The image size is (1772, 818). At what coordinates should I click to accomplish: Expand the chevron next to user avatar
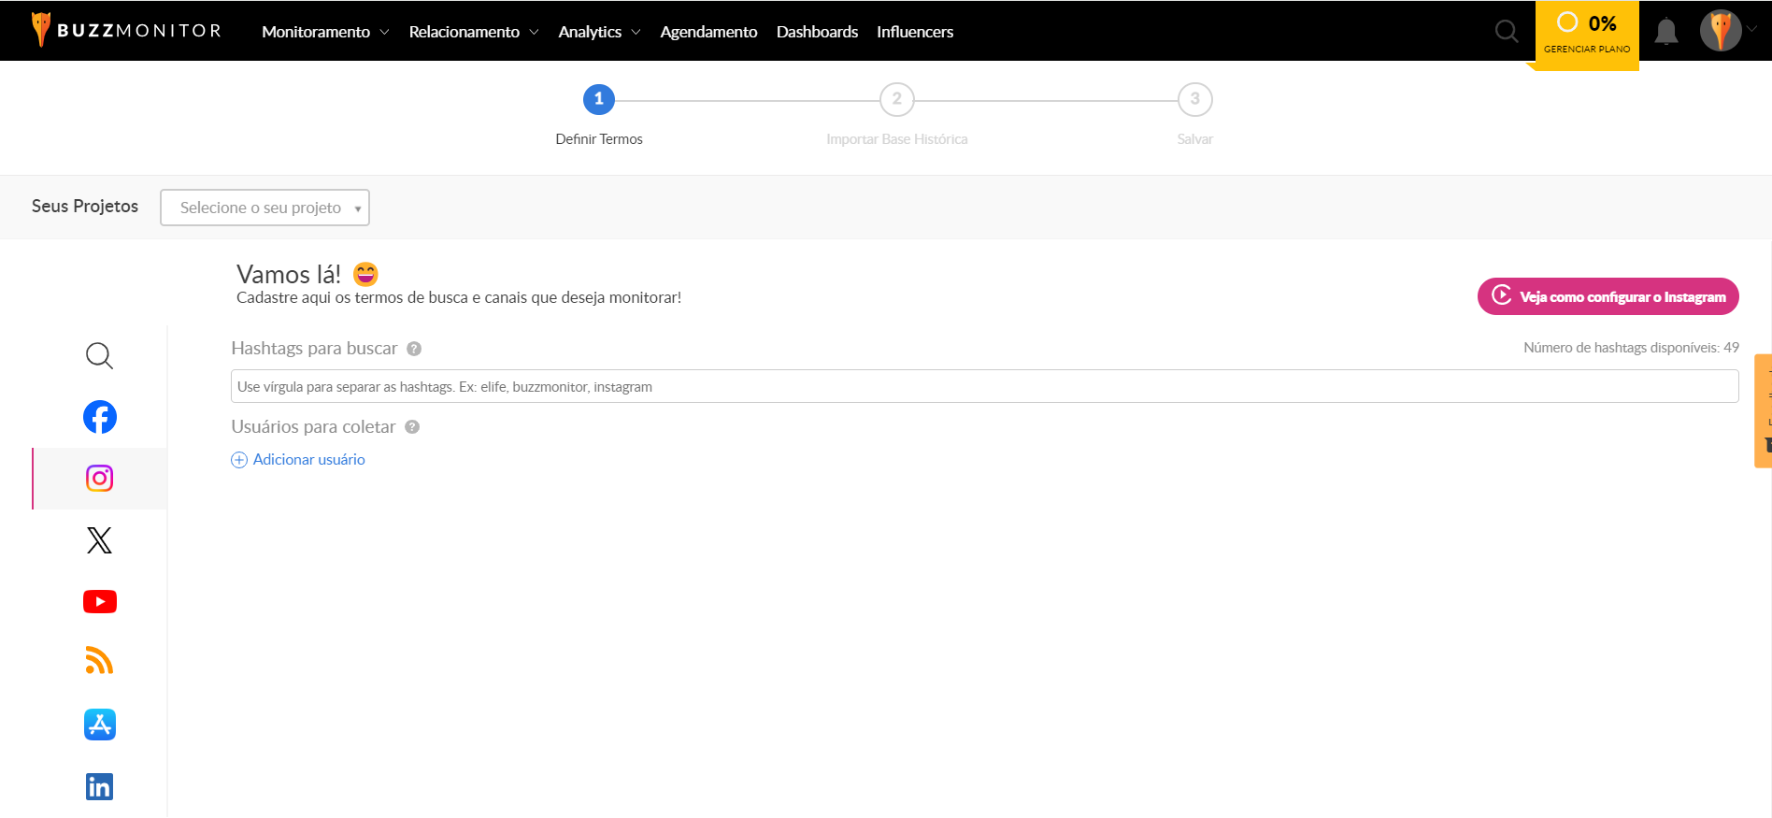coord(1751,29)
